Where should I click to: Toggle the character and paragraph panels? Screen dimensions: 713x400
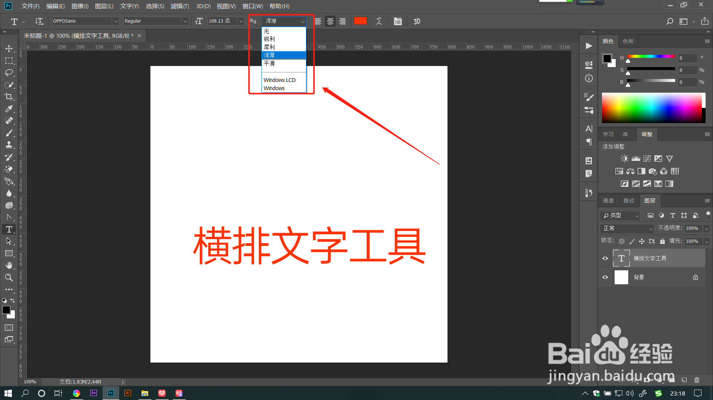coord(398,21)
